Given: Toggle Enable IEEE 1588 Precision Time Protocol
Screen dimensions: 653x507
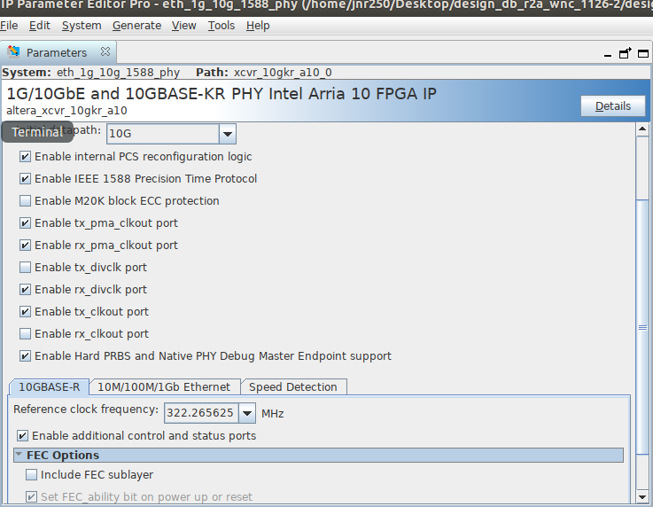Looking at the screenshot, I should (25, 179).
